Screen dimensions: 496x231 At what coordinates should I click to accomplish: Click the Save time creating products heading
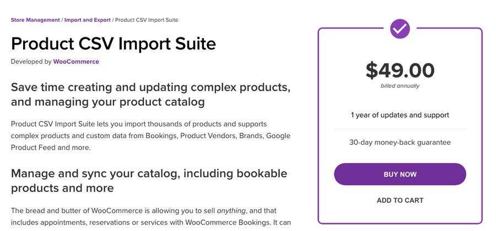[150, 94]
